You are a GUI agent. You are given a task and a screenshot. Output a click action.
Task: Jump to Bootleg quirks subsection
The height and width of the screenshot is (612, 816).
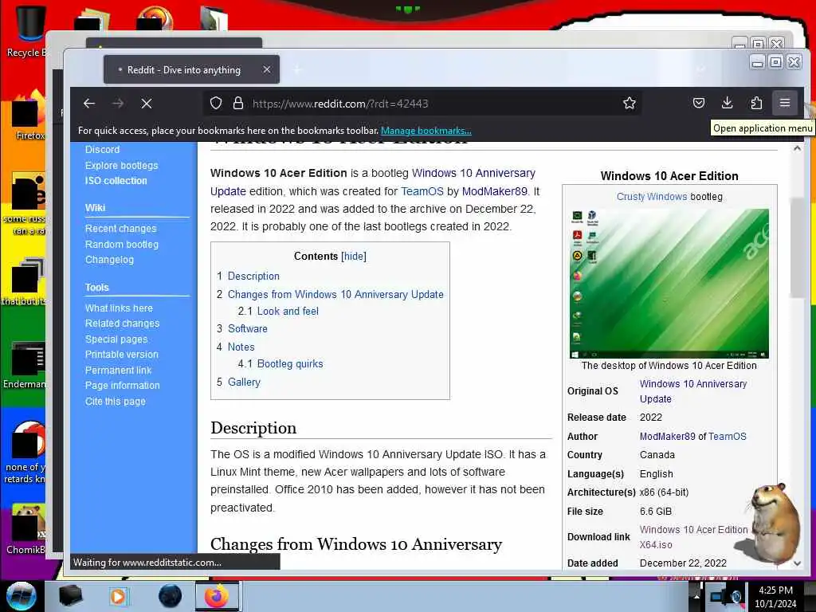click(x=290, y=363)
